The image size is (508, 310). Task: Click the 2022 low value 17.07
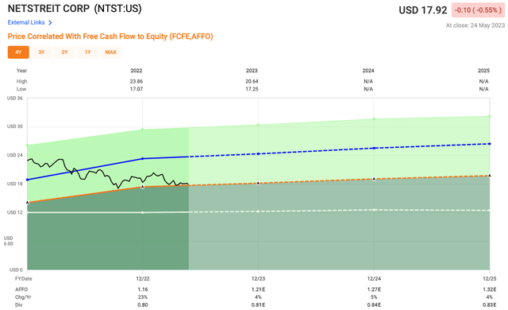point(137,89)
